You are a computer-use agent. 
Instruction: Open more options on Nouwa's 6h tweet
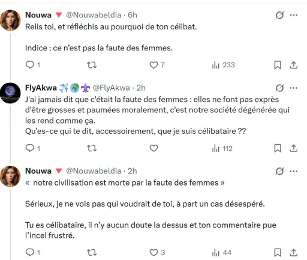click(293, 15)
